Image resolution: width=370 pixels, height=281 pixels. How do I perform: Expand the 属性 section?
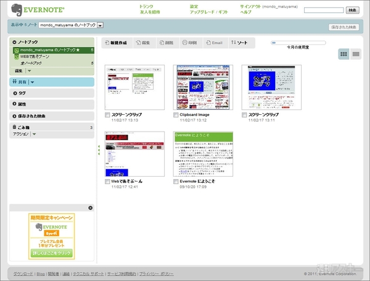[14, 104]
